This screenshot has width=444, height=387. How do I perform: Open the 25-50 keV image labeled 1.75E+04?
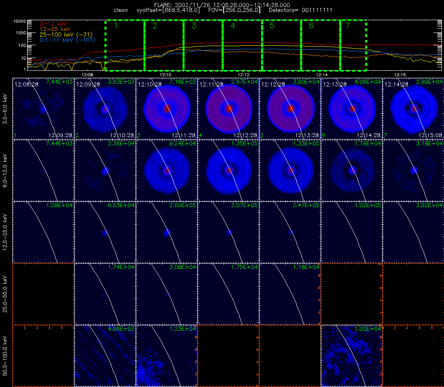point(228,294)
